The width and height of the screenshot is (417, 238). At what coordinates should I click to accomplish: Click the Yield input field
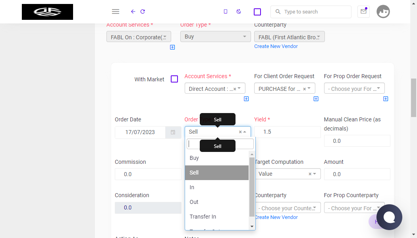(288, 132)
